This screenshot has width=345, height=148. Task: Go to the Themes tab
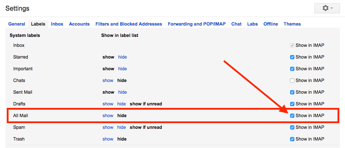[x=292, y=24]
